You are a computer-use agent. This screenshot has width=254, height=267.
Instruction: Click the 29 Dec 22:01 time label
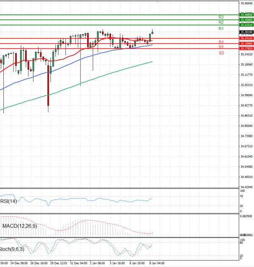tap(59, 263)
